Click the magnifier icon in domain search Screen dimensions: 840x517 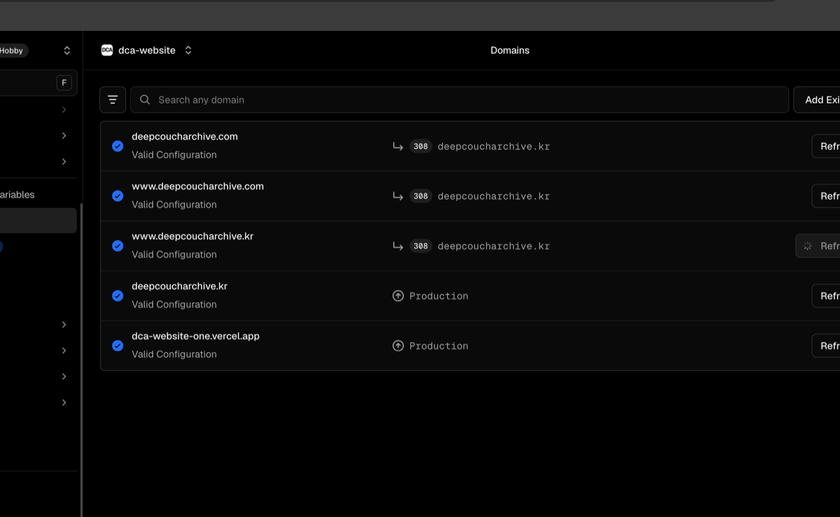[145, 100]
